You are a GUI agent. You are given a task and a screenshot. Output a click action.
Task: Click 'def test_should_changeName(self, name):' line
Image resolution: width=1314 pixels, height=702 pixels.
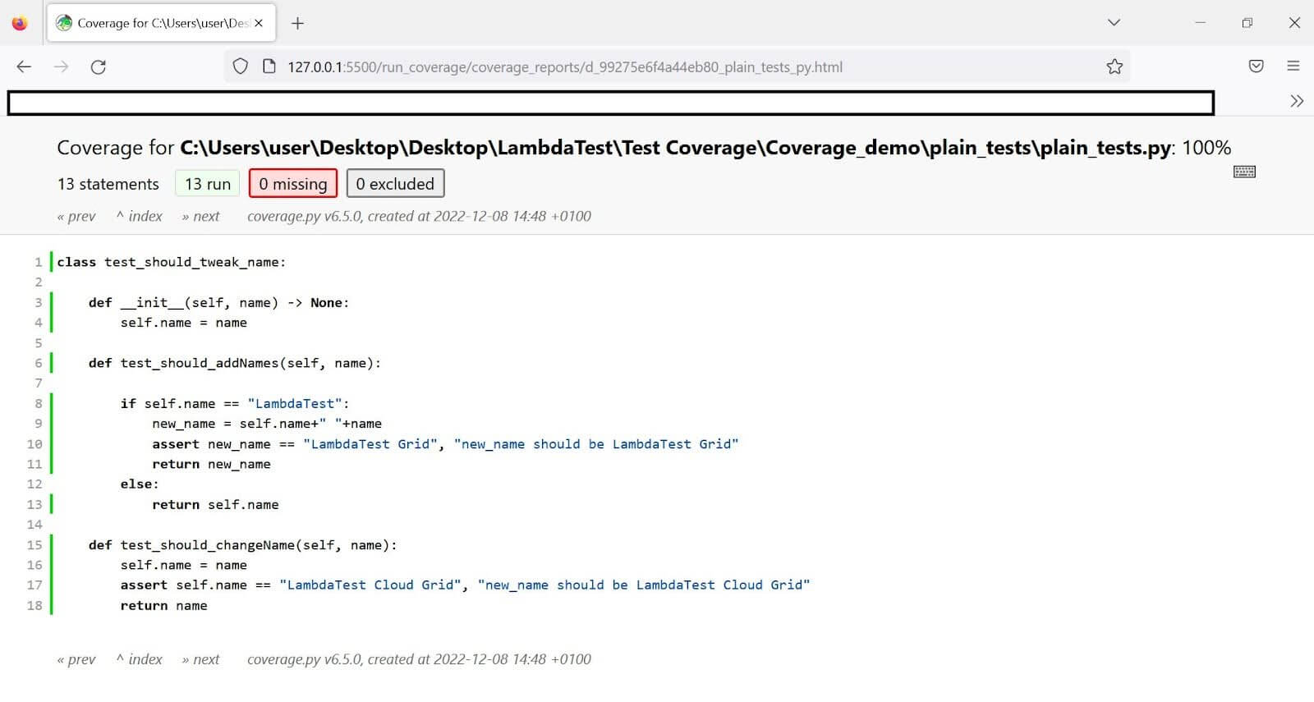click(243, 545)
